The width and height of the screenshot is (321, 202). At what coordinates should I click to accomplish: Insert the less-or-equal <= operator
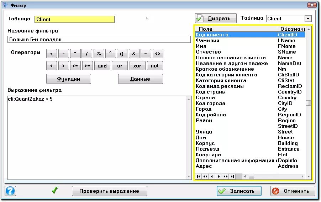point(75,66)
